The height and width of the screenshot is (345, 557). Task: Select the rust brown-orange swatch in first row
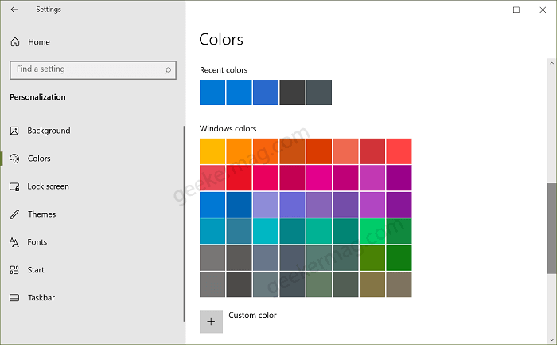292,151
